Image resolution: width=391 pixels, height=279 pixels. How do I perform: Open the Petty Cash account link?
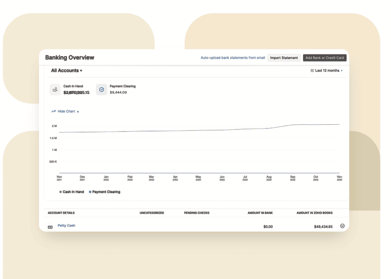pyautogui.click(x=66, y=225)
